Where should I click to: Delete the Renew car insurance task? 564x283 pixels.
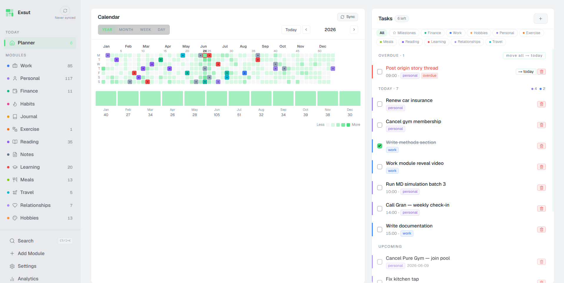coord(541,104)
